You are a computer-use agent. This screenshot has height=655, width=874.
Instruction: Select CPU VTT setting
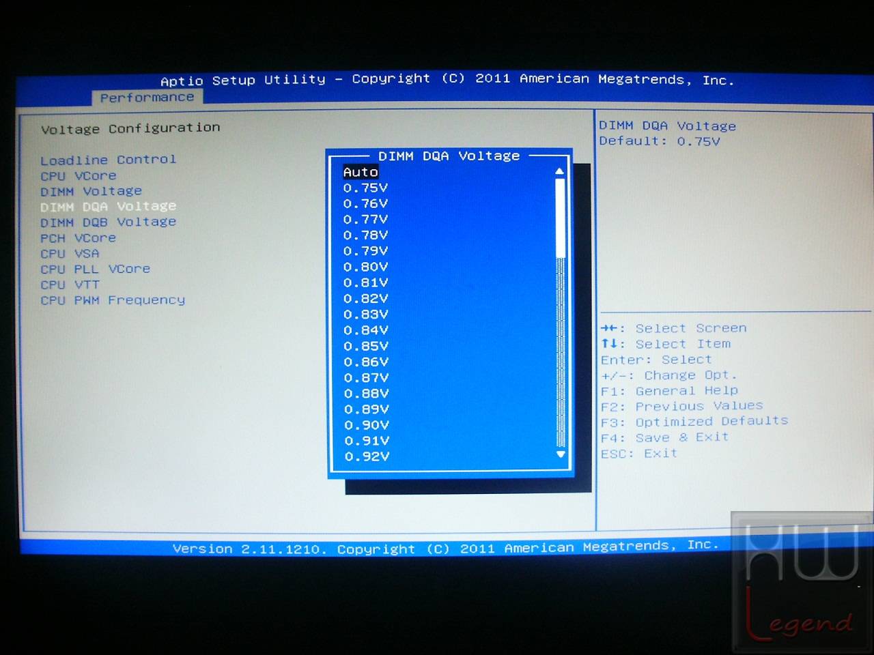click(x=70, y=285)
